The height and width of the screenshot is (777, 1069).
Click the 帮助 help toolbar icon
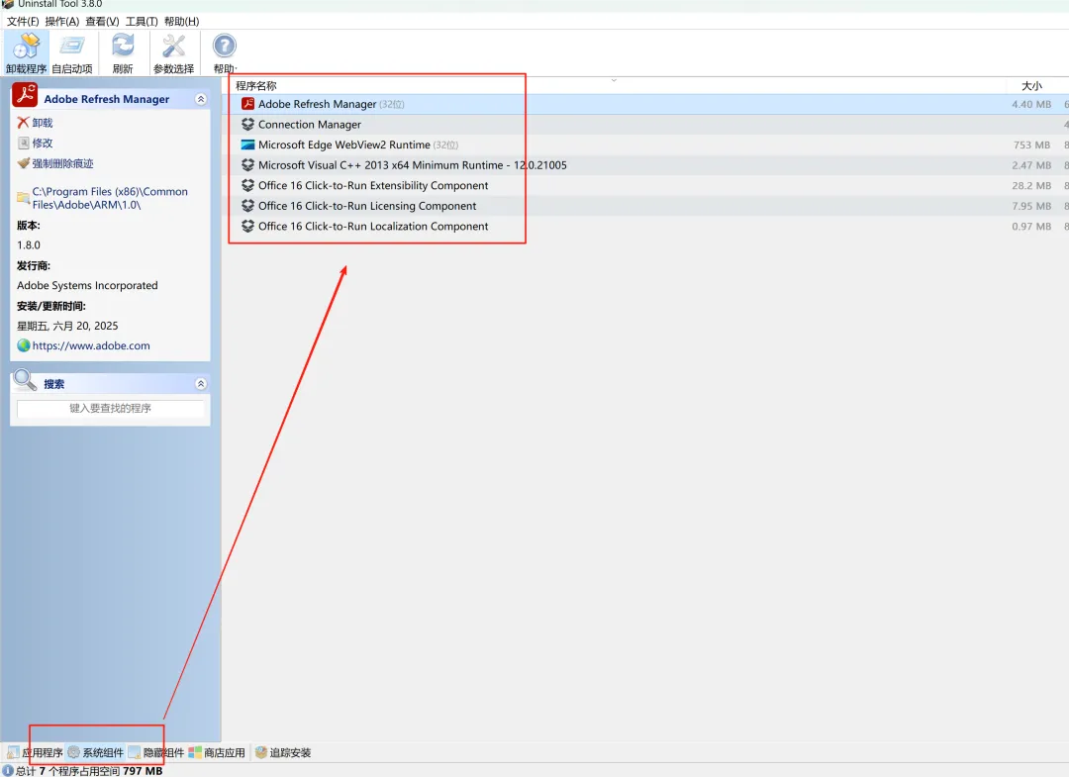click(225, 46)
